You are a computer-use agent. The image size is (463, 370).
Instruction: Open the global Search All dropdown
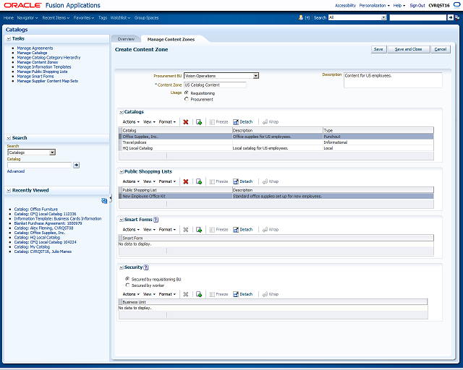pos(383,17)
